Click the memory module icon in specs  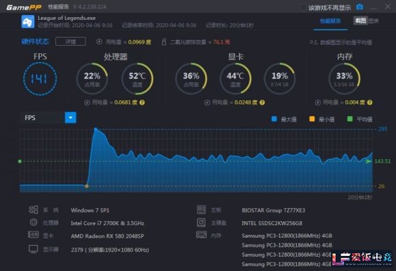tap(201, 235)
